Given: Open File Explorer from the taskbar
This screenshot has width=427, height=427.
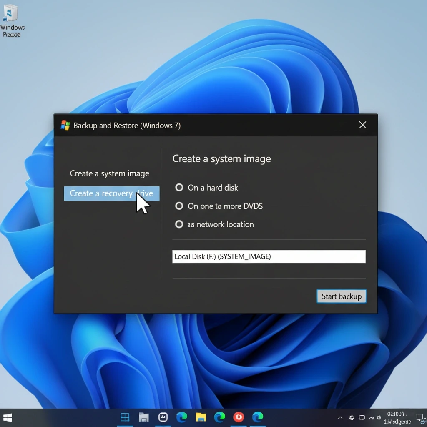Looking at the screenshot, I should (x=144, y=417).
